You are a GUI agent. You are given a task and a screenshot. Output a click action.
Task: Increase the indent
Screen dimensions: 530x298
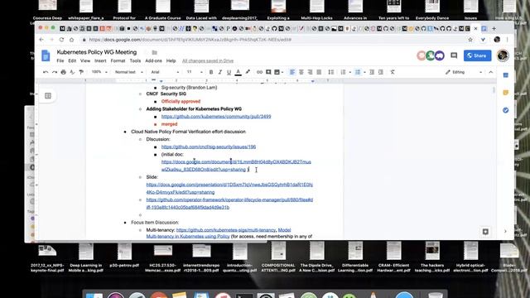click(381, 72)
